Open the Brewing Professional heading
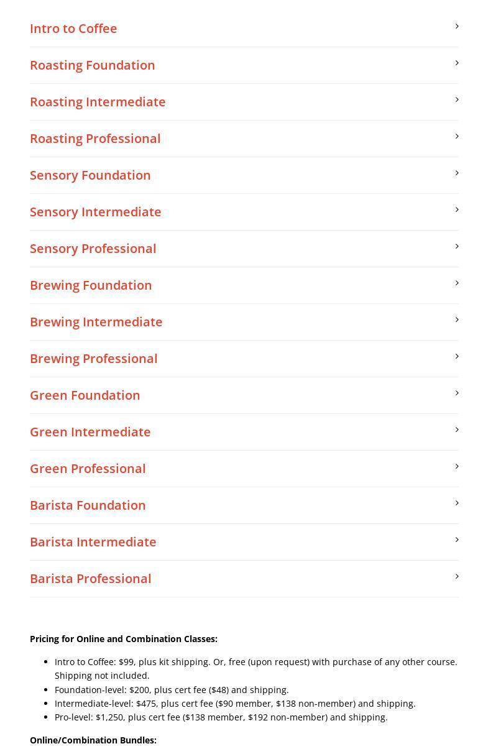488x754 pixels. click(93, 359)
